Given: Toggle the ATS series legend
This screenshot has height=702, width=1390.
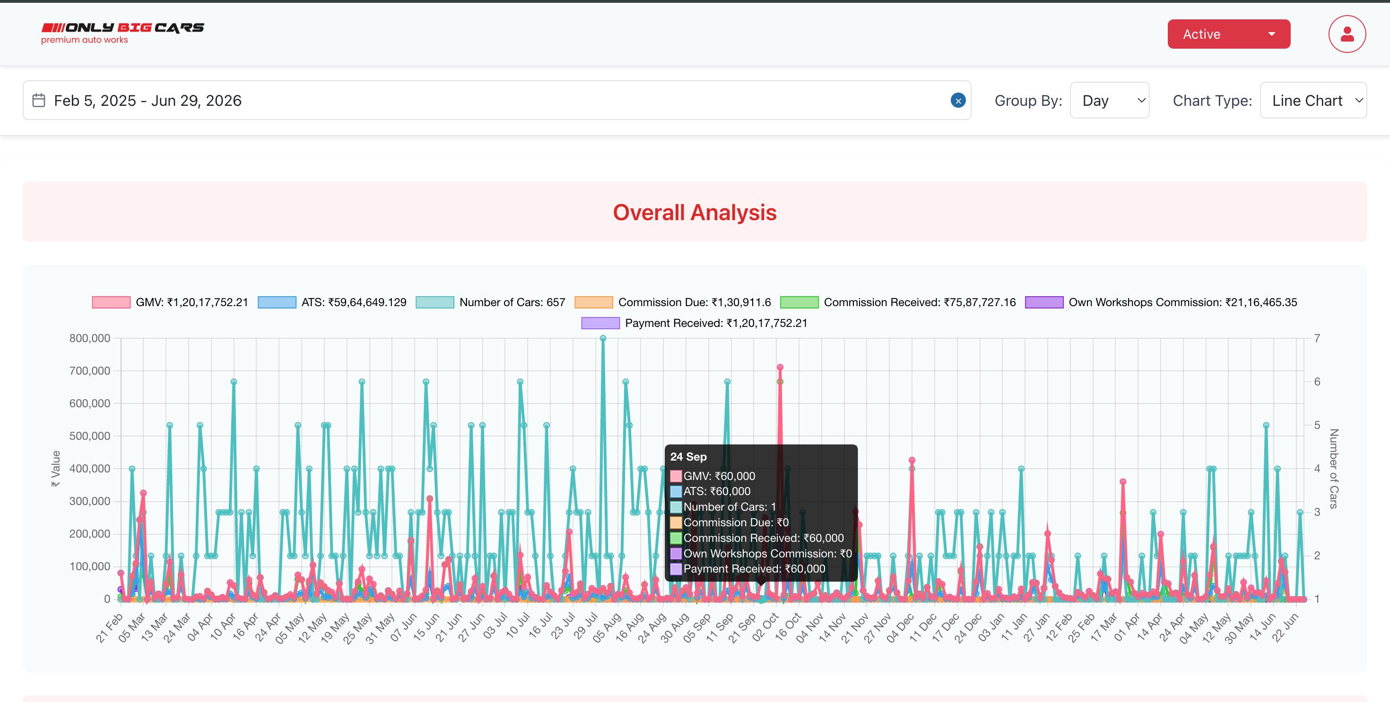Looking at the screenshot, I should pyautogui.click(x=332, y=302).
